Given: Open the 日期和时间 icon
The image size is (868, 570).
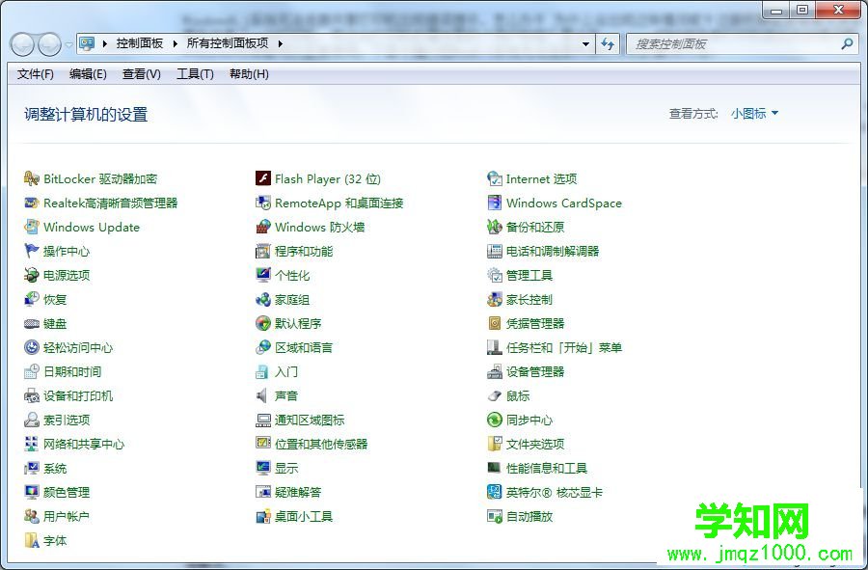Looking at the screenshot, I should pyautogui.click(x=32, y=371).
